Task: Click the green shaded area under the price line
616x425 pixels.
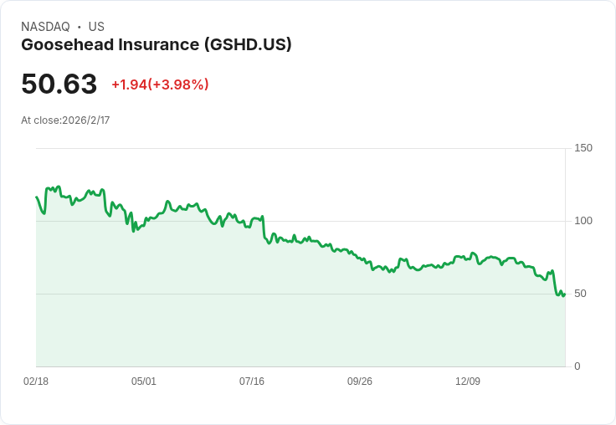Action: pos(251,318)
